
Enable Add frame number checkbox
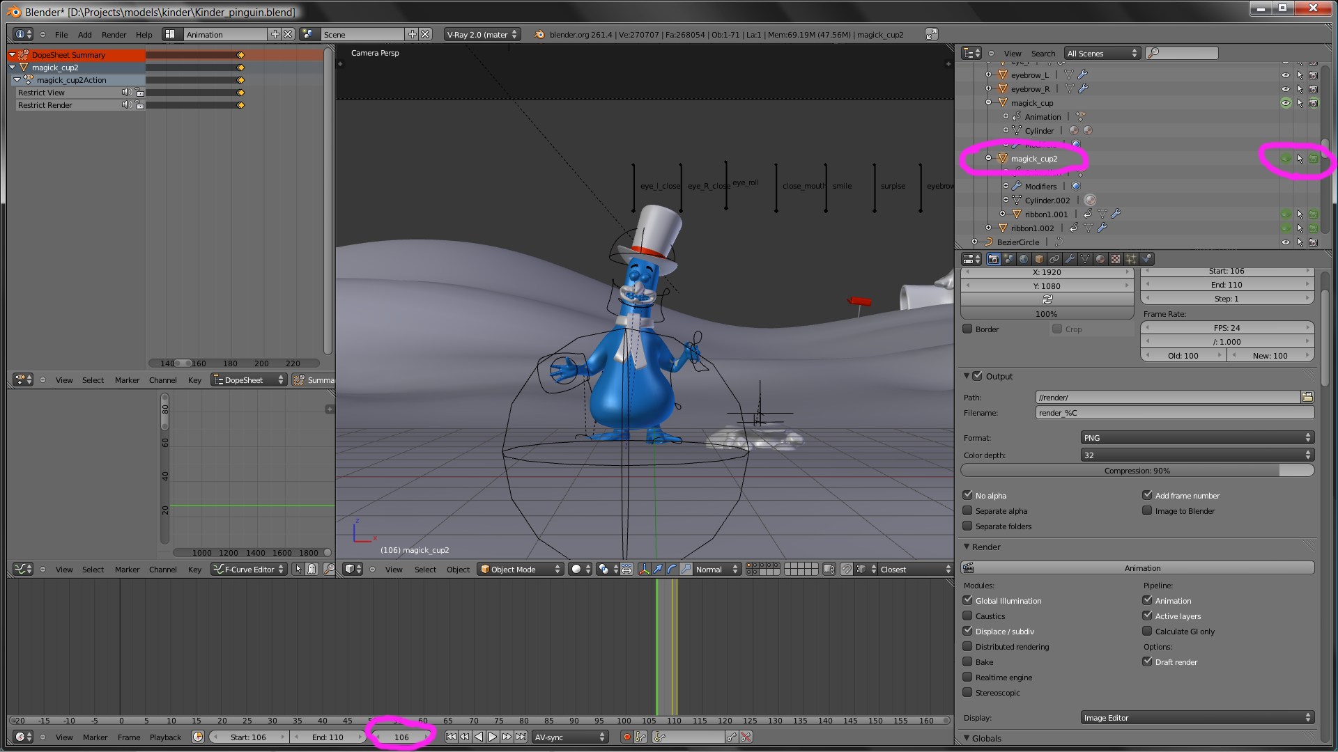pos(1147,495)
